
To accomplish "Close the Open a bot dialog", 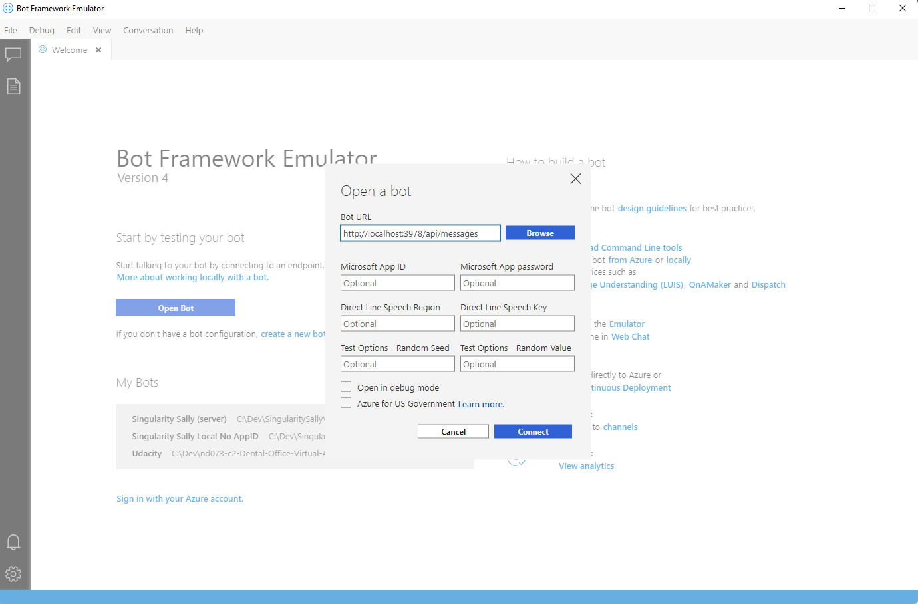I will 576,179.
